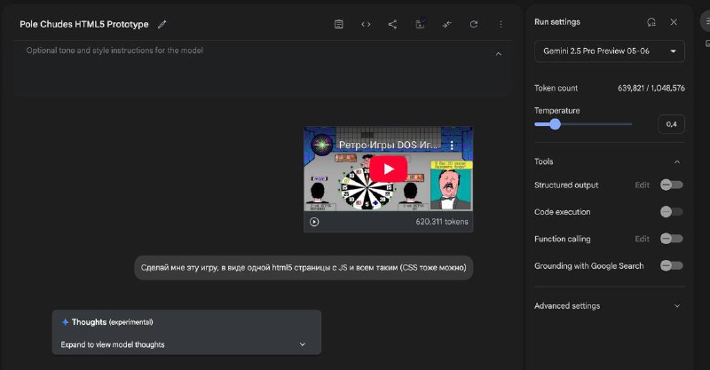Click the compare mode arrows icon
Screen dimensions: 710x370
click(447, 25)
